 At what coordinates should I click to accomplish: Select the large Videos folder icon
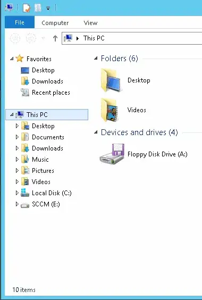[110, 110]
